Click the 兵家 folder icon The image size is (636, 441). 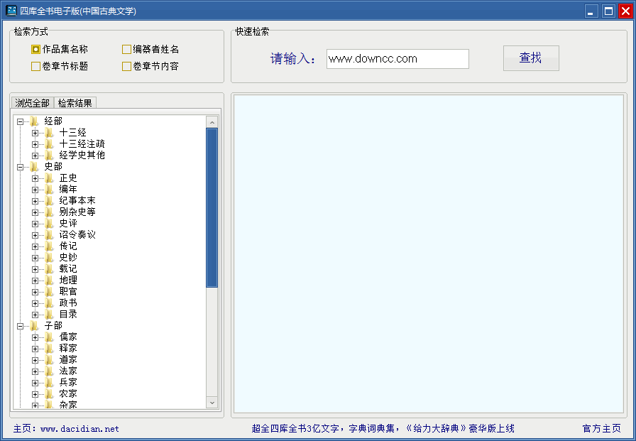(x=47, y=381)
